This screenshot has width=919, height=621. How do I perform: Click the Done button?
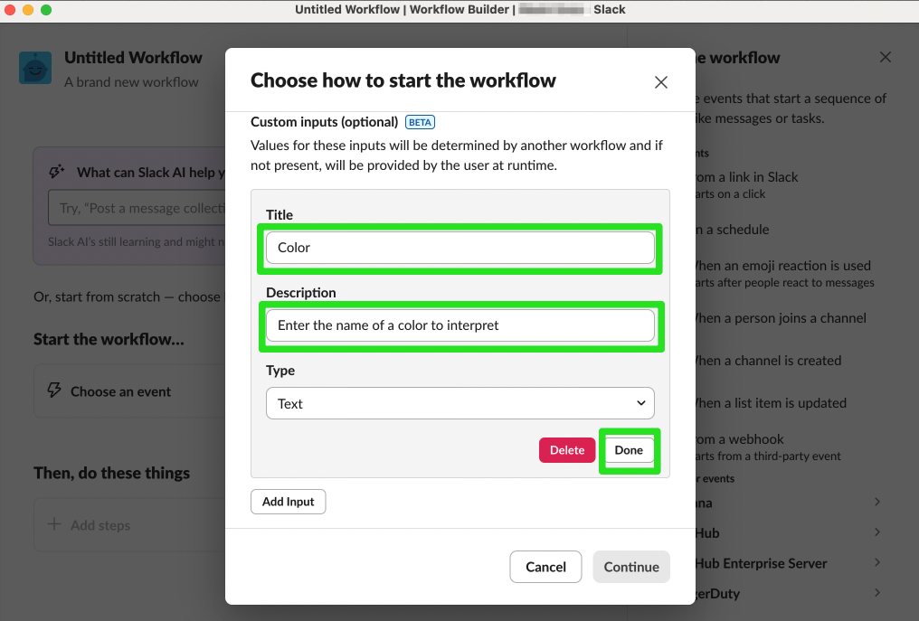pyautogui.click(x=629, y=449)
